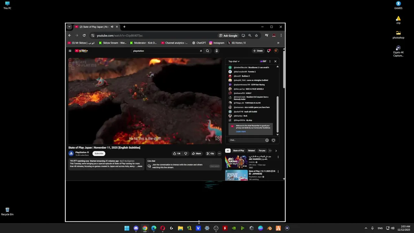Open PlayStation channel name link
414x233 pixels.
pos(81,152)
